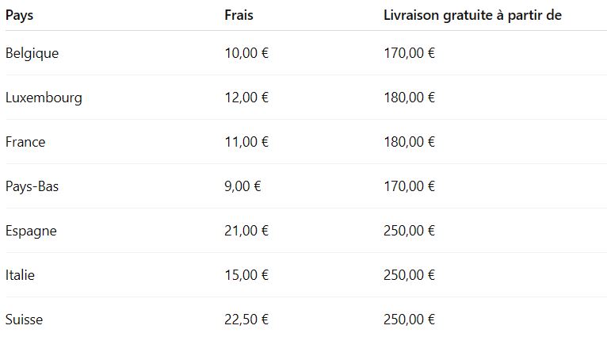Click the Suisse country cell
This screenshot has width=607, height=356.
(x=24, y=320)
